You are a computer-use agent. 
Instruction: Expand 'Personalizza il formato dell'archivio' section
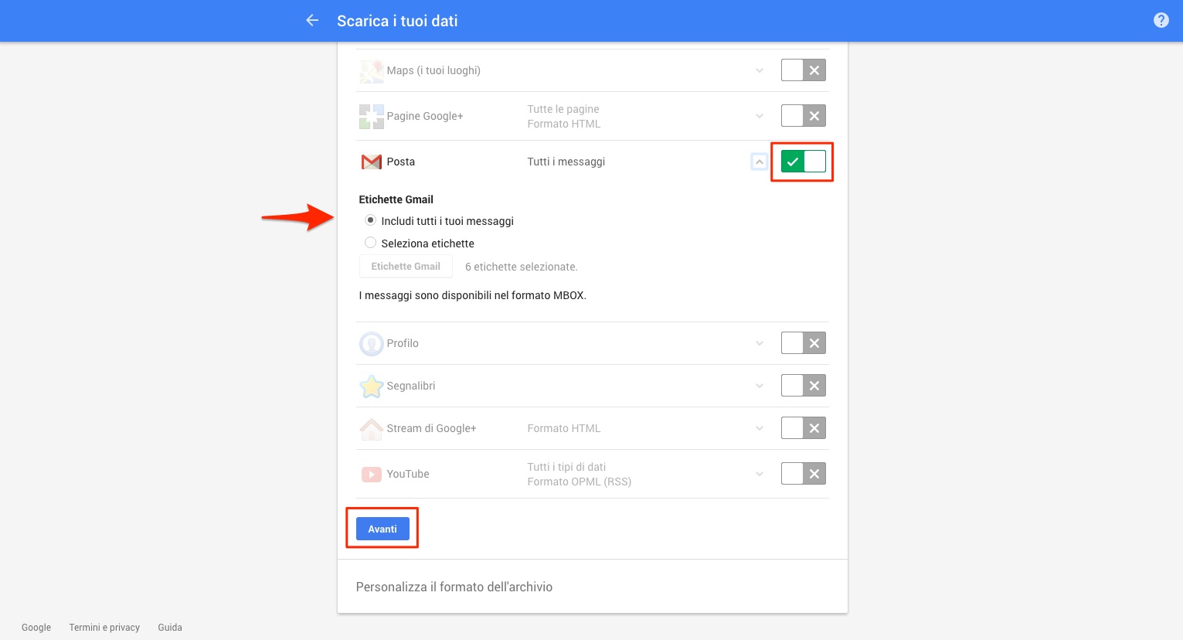454,587
